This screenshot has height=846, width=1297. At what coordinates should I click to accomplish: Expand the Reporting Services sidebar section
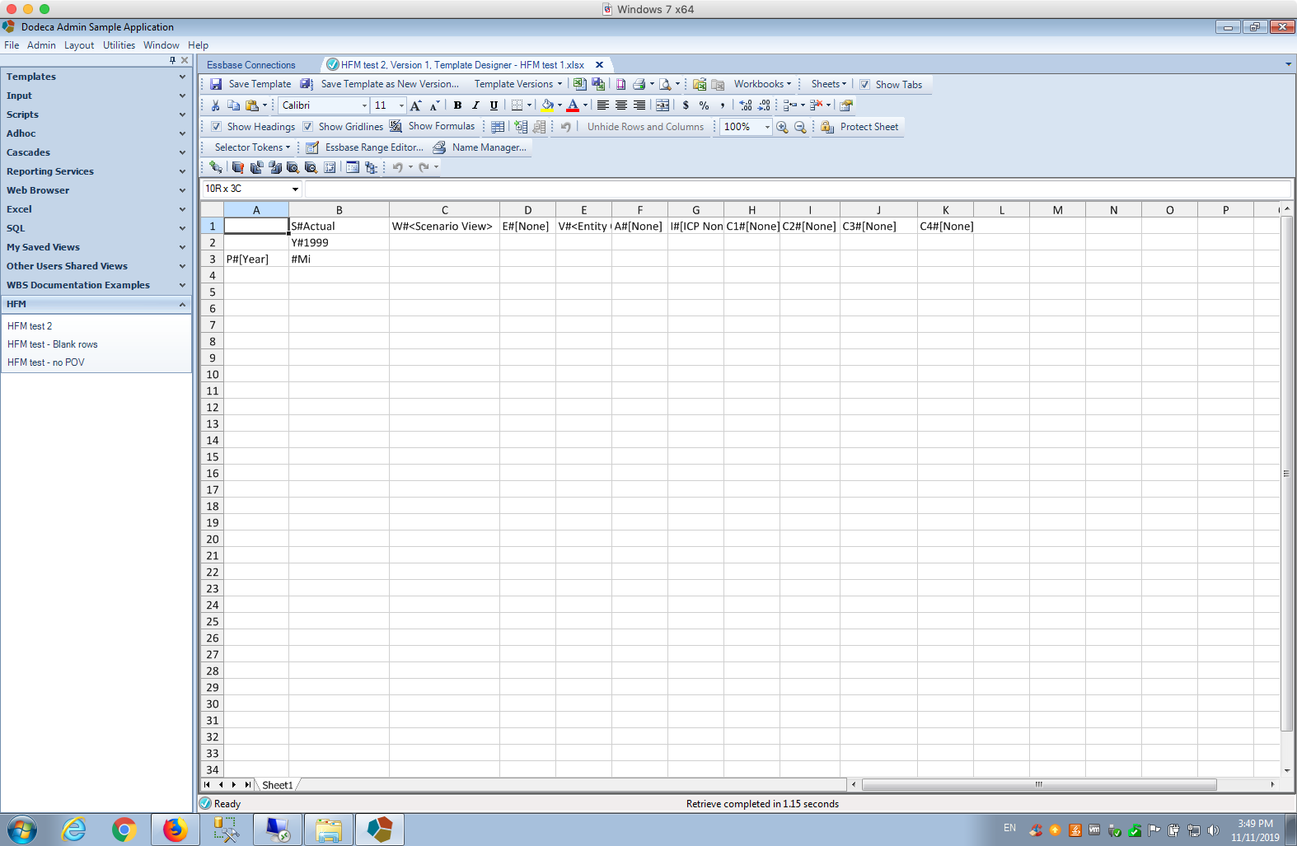[x=96, y=171]
